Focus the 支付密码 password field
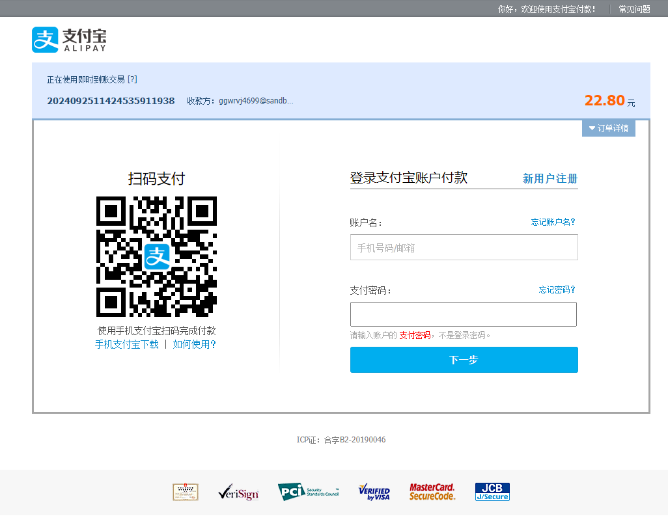The height and width of the screenshot is (527, 668). coord(464,314)
